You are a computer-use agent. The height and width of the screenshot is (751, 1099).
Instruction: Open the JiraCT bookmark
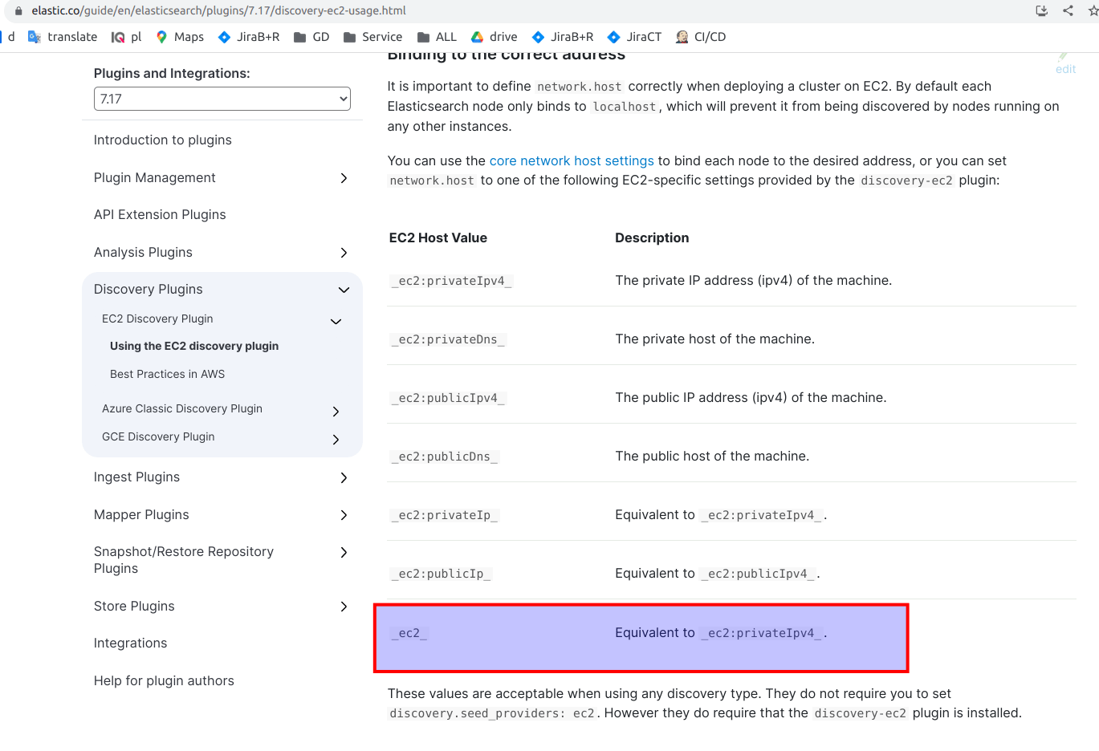pyautogui.click(x=633, y=36)
